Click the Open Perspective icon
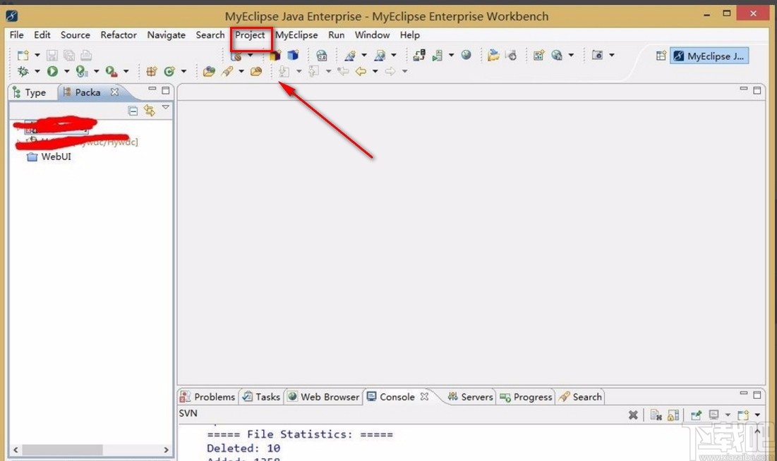The image size is (777, 461). click(661, 56)
